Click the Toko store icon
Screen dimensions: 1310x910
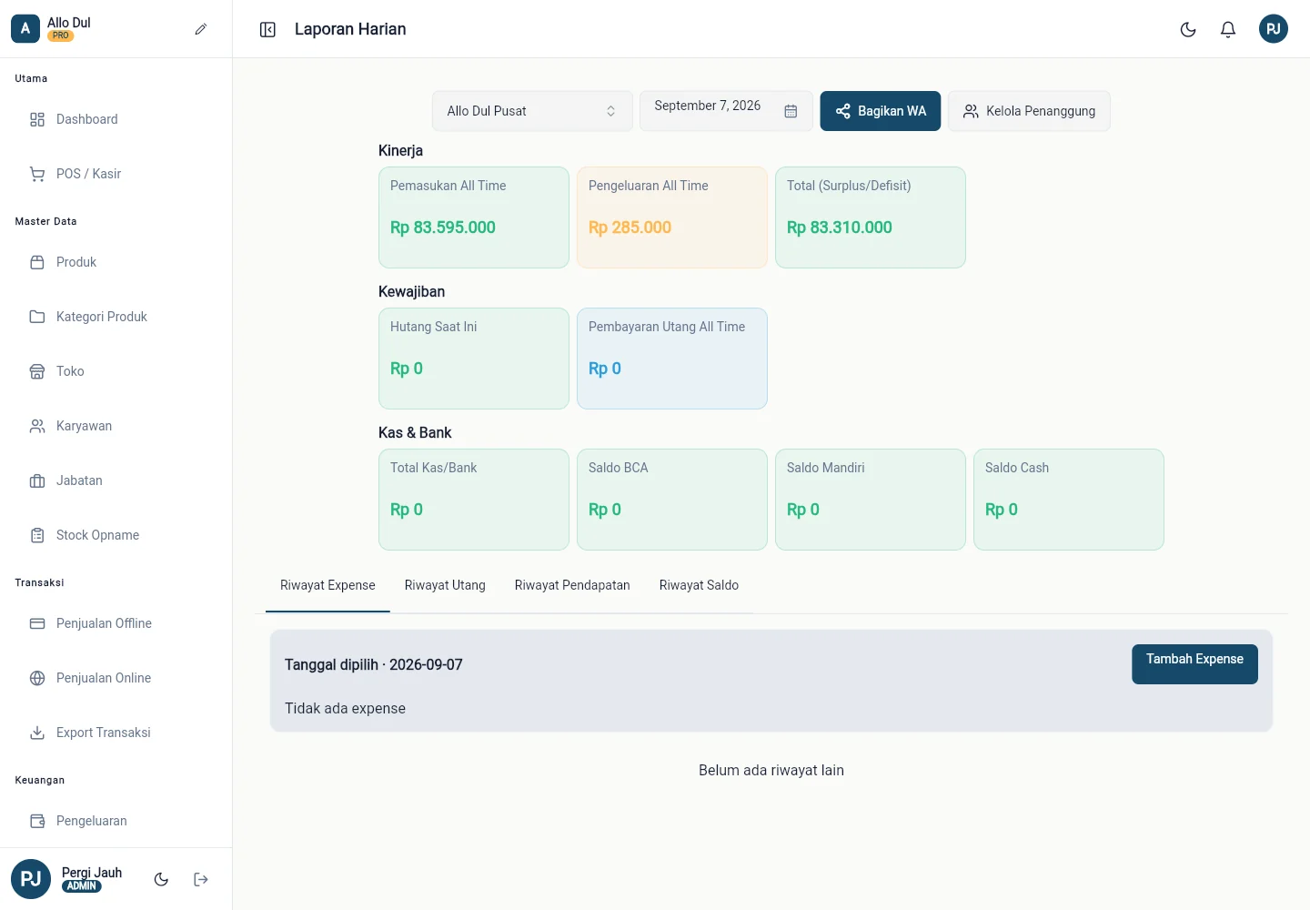click(x=37, y=371)
